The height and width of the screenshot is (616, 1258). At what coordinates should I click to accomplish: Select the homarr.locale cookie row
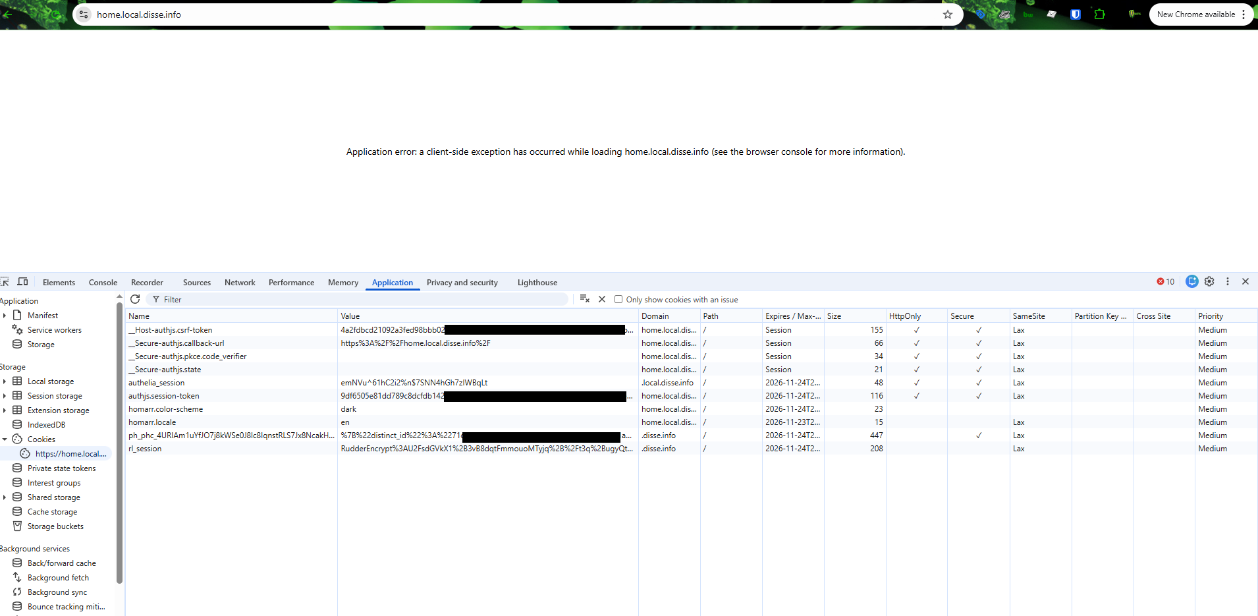691,422
